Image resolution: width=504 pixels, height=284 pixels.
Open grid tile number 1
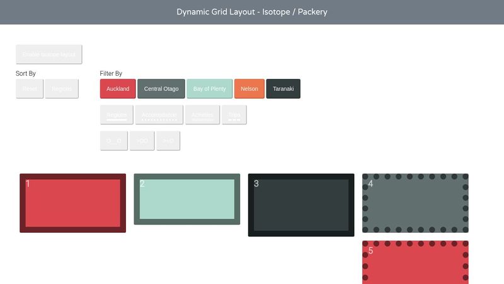[72, 203]
